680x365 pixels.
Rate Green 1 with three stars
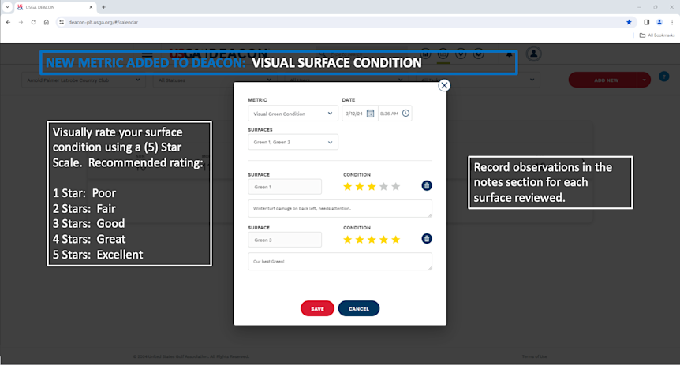tap(372, 187)
